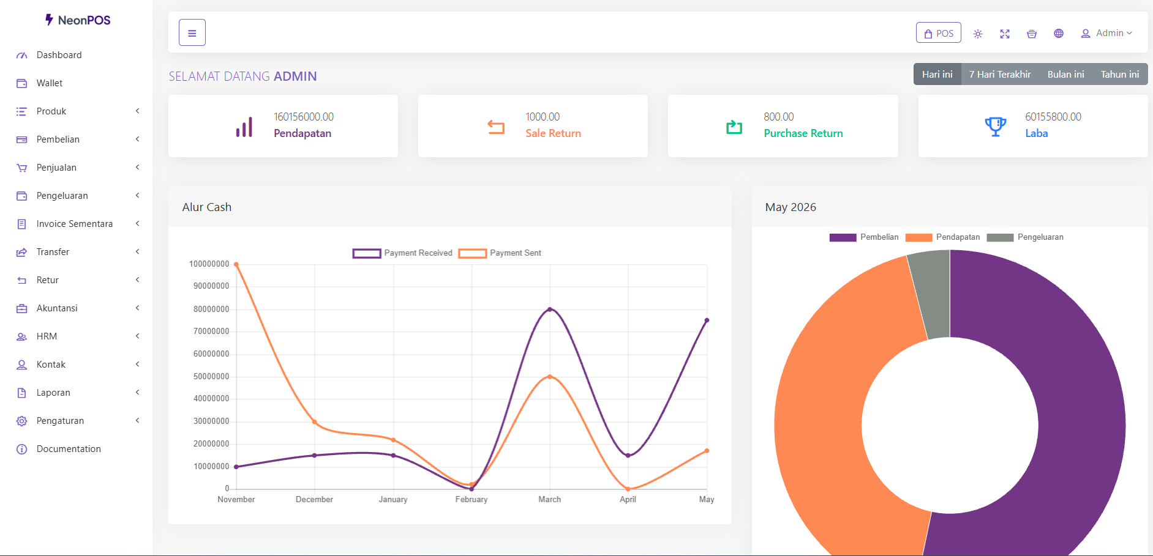Click the Pendapatan card label

pyautogui.click(x=302, y=133)
